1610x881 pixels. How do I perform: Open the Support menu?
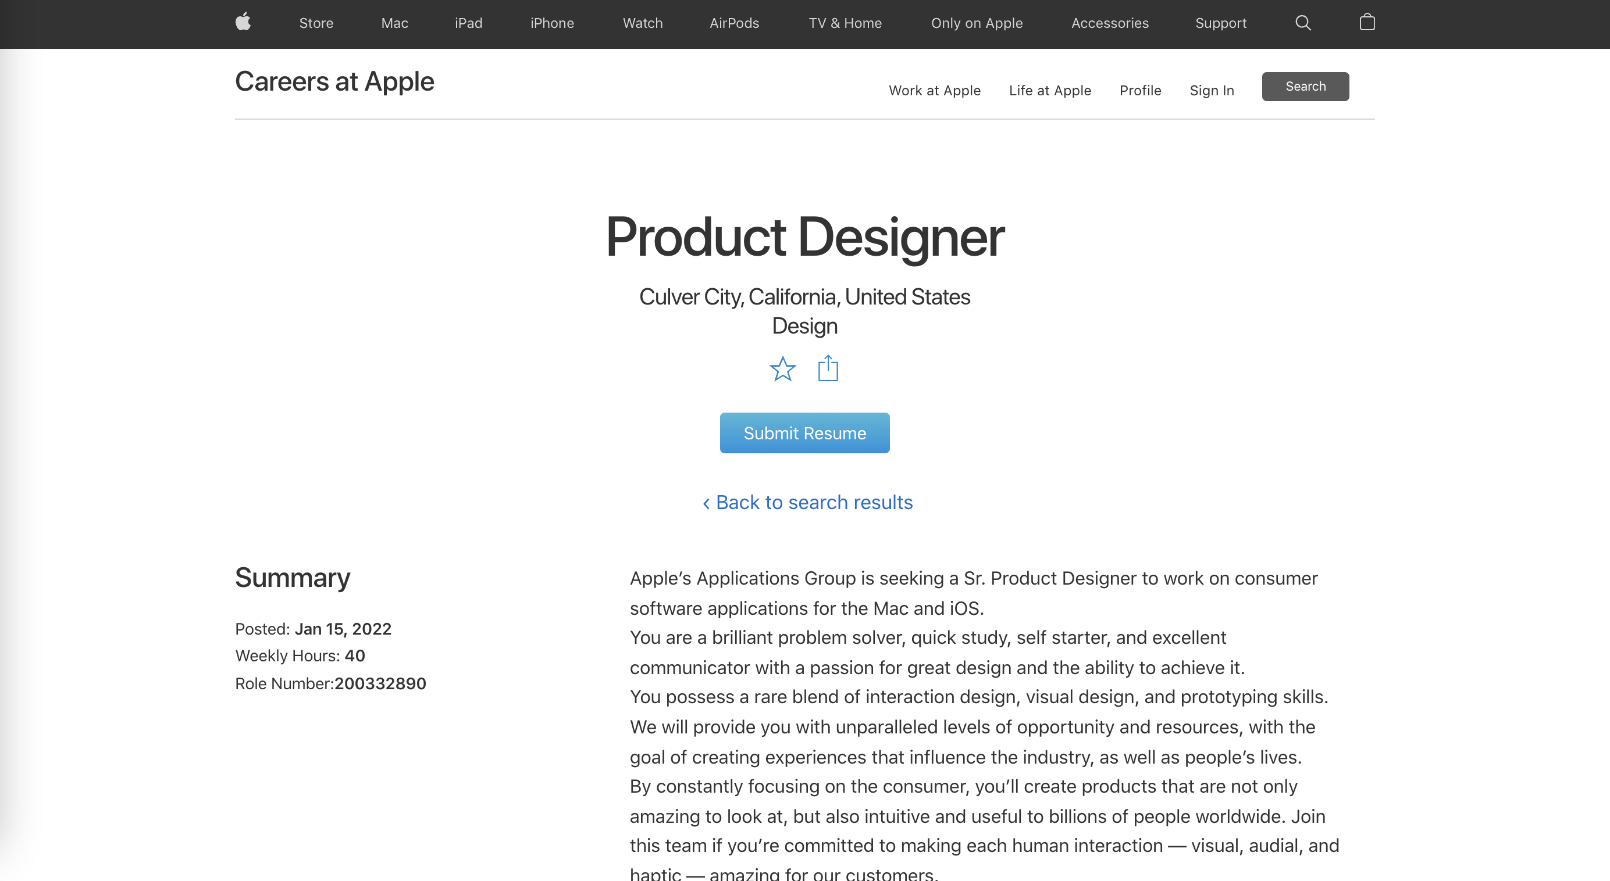[x=1221, y=23]
